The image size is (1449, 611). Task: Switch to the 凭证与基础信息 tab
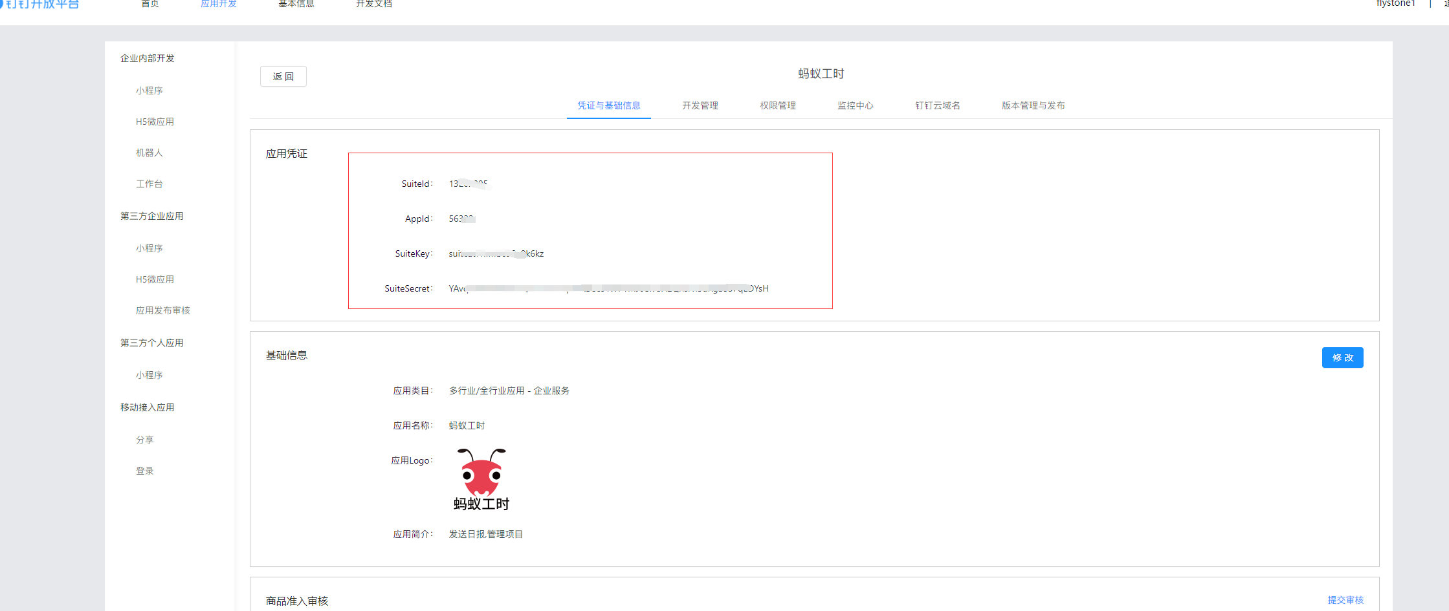coord(609,105)
